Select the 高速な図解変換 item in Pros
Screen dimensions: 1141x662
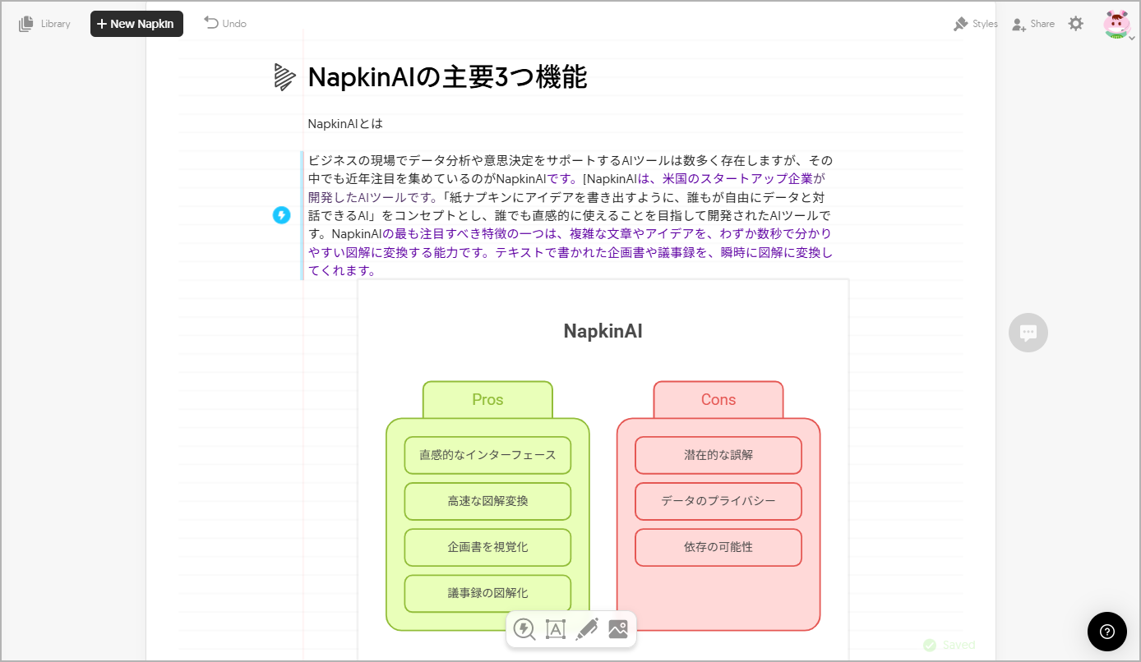(487, 501)
